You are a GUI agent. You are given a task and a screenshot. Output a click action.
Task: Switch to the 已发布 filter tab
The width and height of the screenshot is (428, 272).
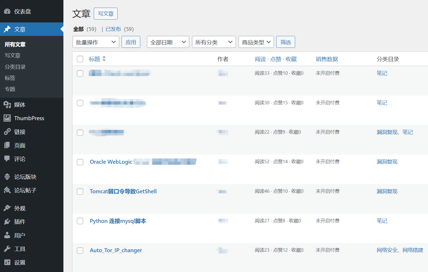113,29
